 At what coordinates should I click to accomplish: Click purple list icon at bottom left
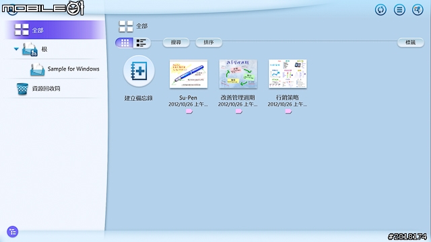coord(12,232)
